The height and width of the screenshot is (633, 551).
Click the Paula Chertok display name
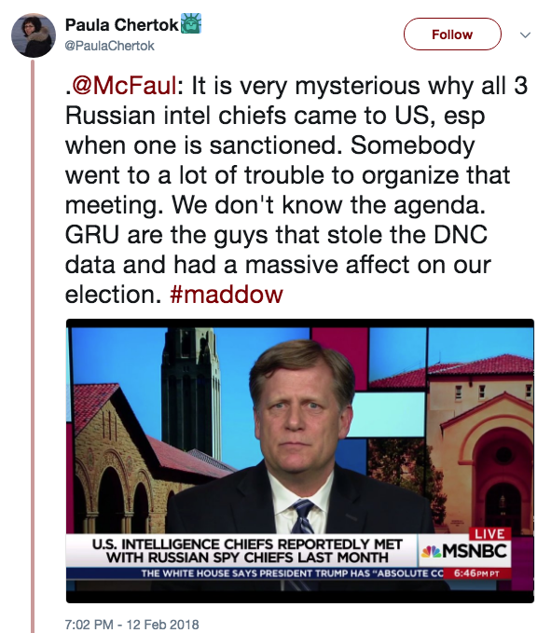tap(121, 24)
